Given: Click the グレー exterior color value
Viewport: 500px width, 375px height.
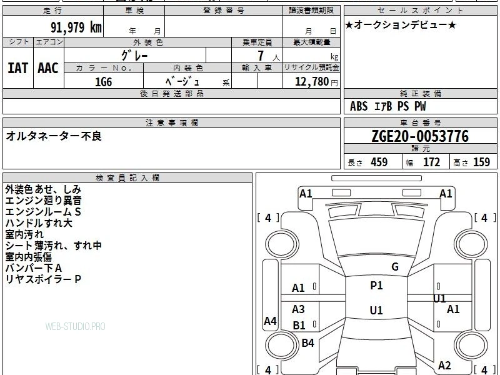Looking at the screenshot, I should click(134, 56).
